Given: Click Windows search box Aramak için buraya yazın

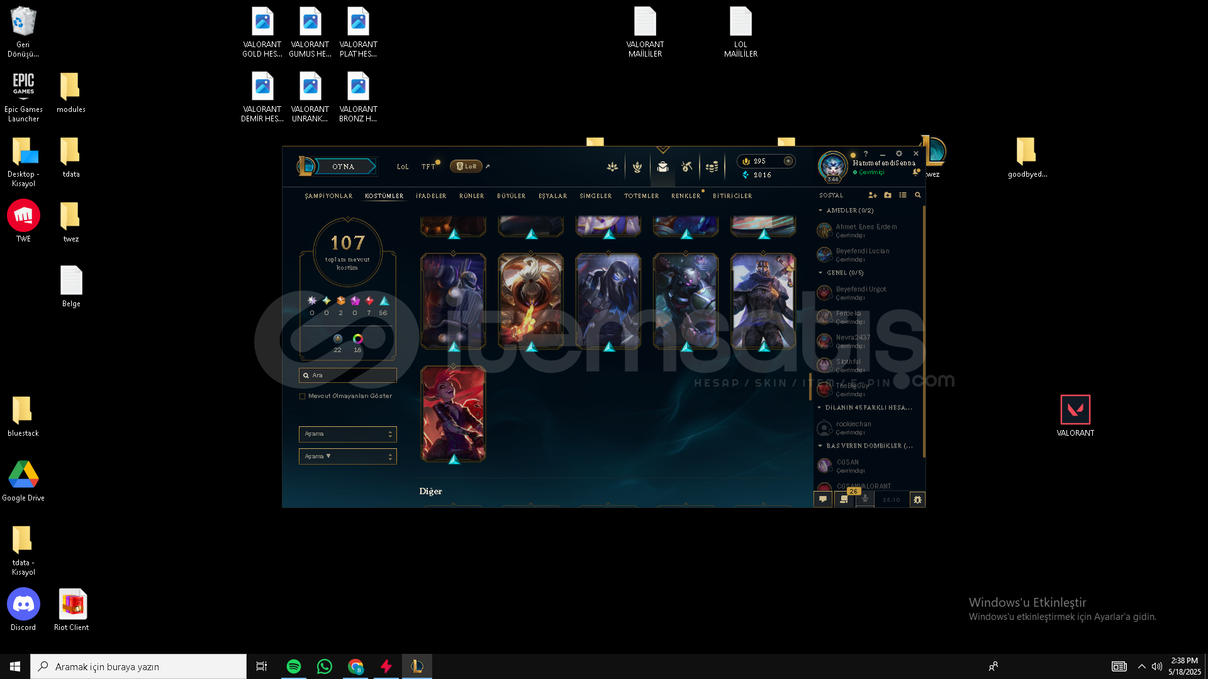Looking at the screenshot, I should coord(138,666).
